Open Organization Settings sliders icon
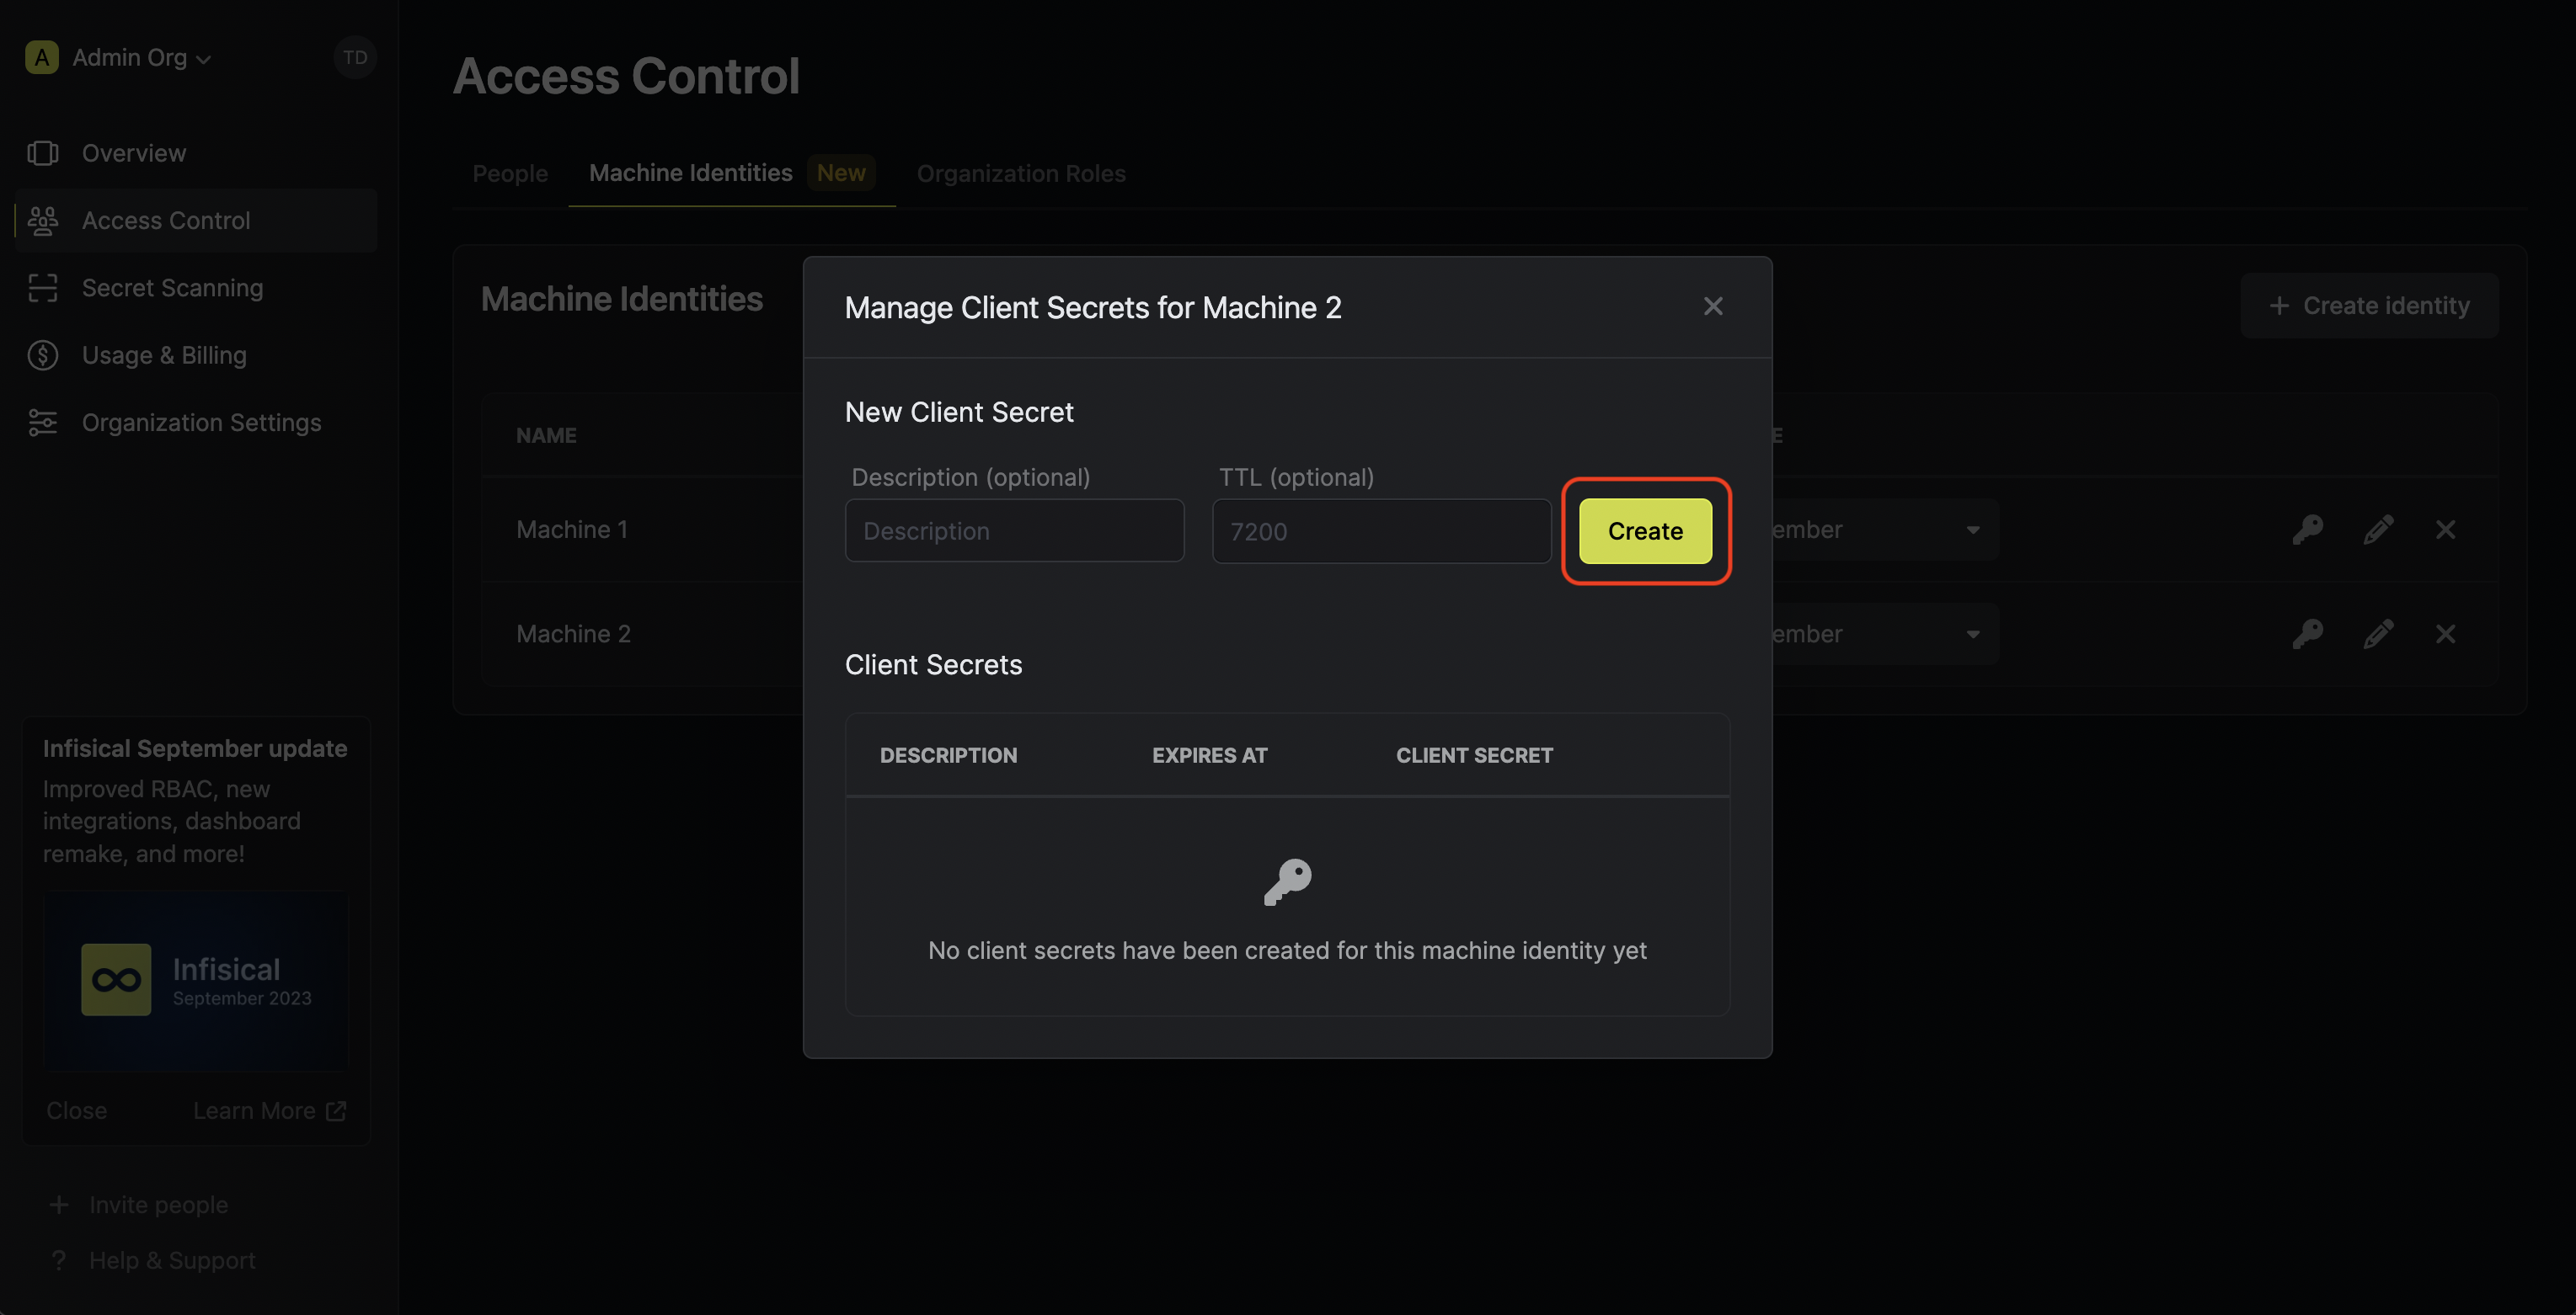The height and width of the screenshot is (1315, 2576). pyautogui.click(x=43, y=423)
